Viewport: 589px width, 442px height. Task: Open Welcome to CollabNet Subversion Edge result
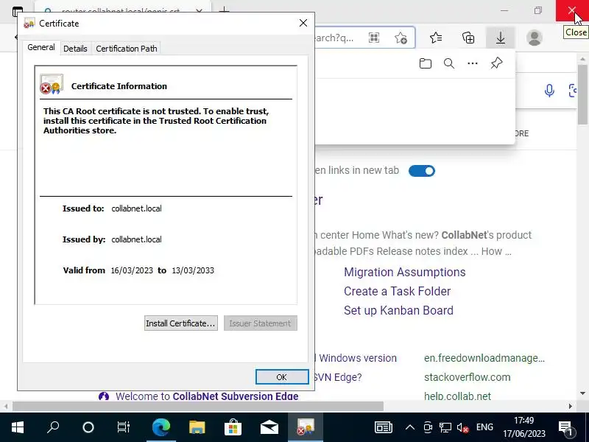click(207, 396)
